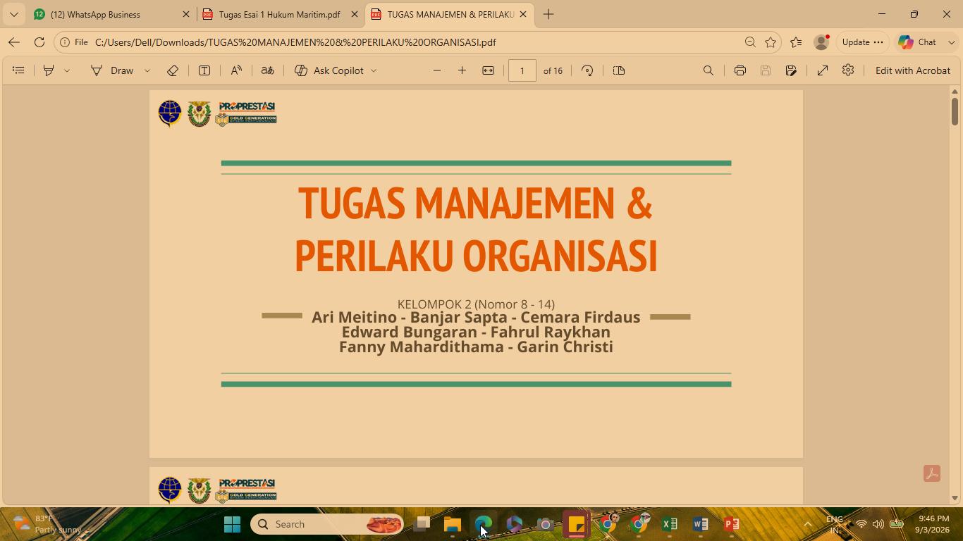The width and height of the screenshot is (963, 541).
Task: Open Excel from the taskbar
Action: pyautogui.click(x=670, y=524)
